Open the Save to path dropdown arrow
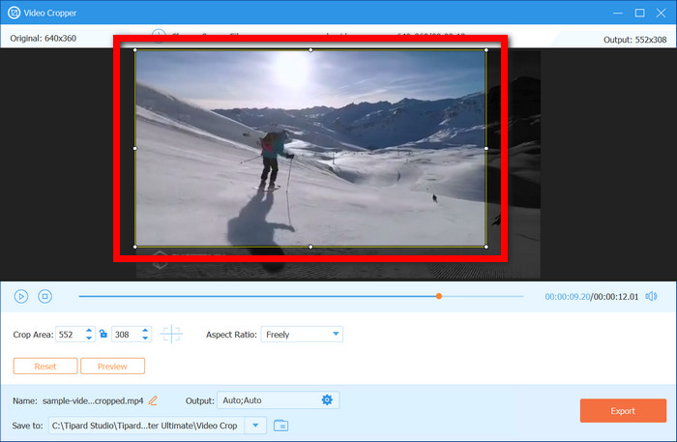Screen dimensions: 677x442 point(255,426)
